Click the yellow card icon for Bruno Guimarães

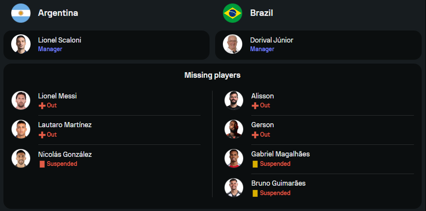(x=255, y=193)
